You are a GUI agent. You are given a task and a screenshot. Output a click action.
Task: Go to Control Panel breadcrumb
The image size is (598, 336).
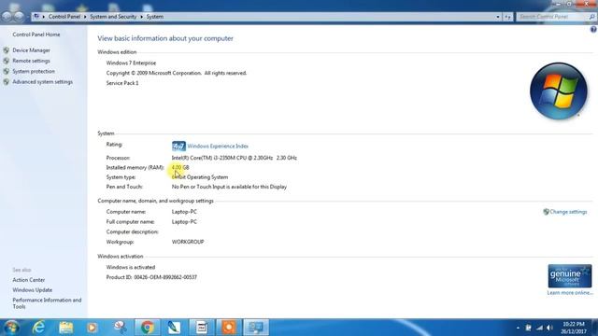click(64, 17)
